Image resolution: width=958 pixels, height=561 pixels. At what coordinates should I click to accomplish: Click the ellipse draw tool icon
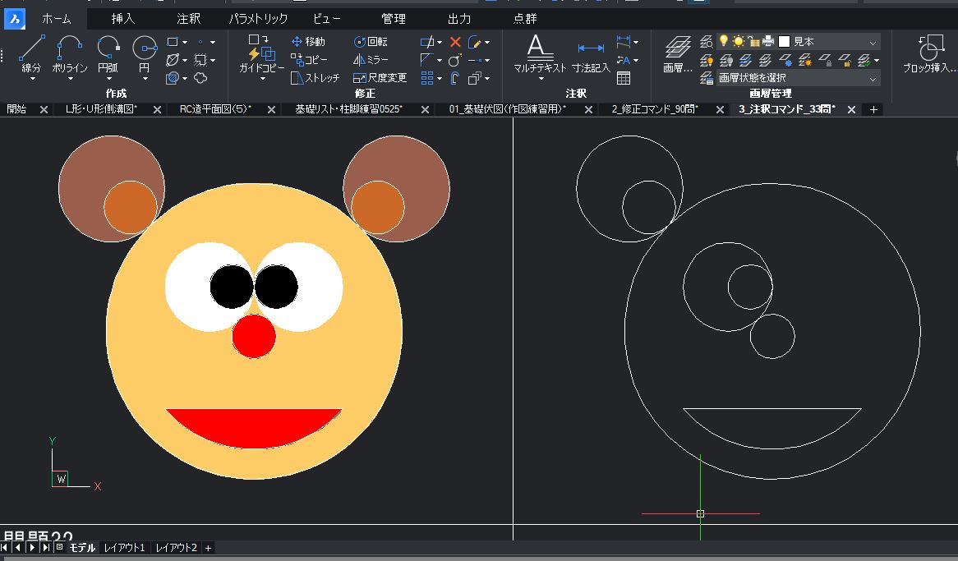pos(173,60)
